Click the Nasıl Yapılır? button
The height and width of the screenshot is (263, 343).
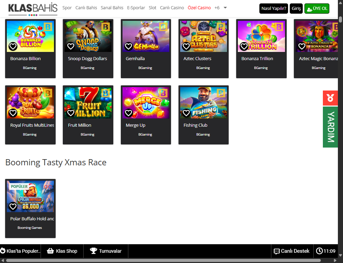point(273,9)
